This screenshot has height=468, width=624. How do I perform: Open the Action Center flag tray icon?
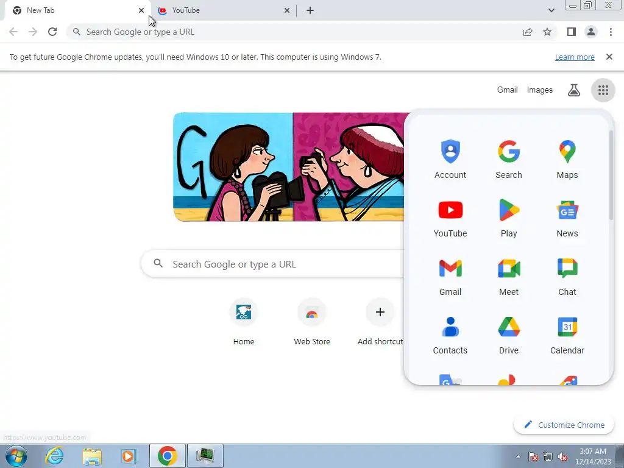533,457
